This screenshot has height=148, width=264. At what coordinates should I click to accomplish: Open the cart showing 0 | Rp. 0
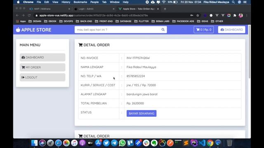pos(203,30)
